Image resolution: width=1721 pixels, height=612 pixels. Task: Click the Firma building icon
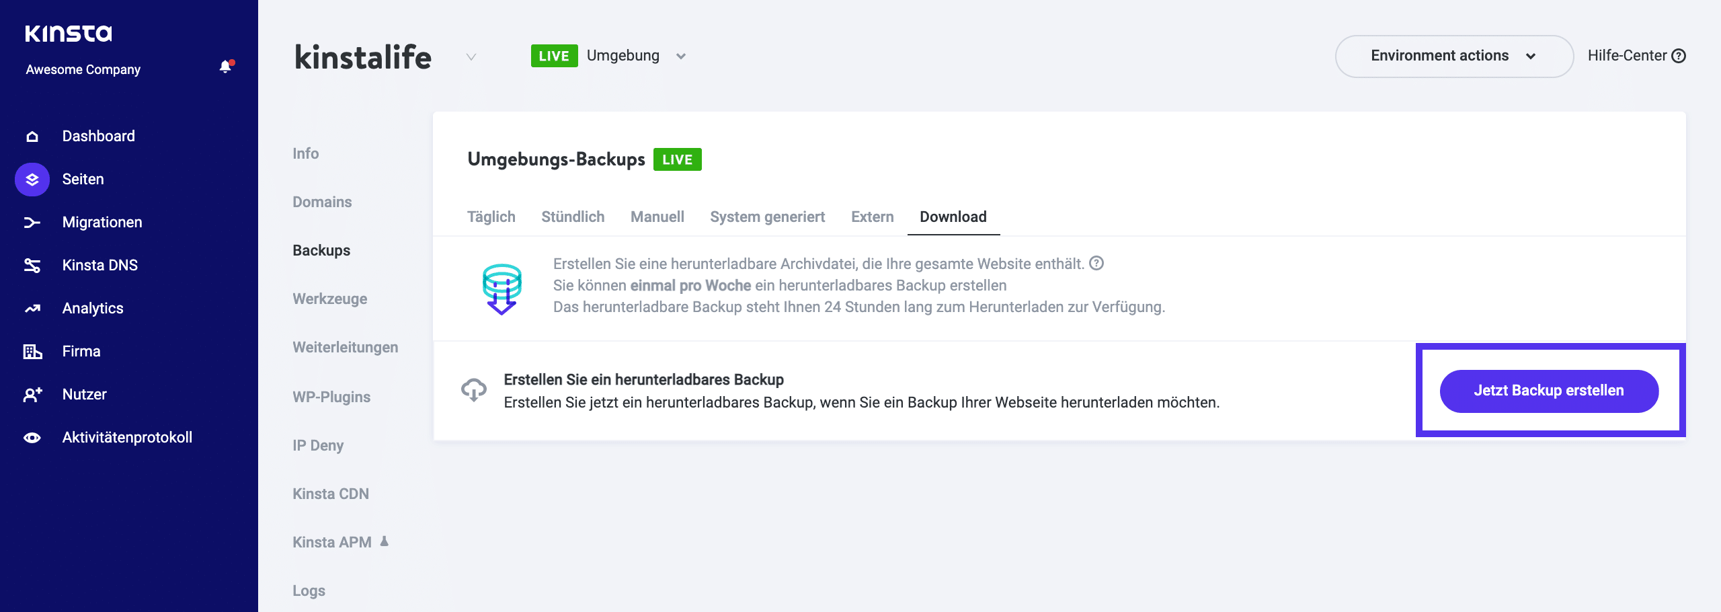32,350
